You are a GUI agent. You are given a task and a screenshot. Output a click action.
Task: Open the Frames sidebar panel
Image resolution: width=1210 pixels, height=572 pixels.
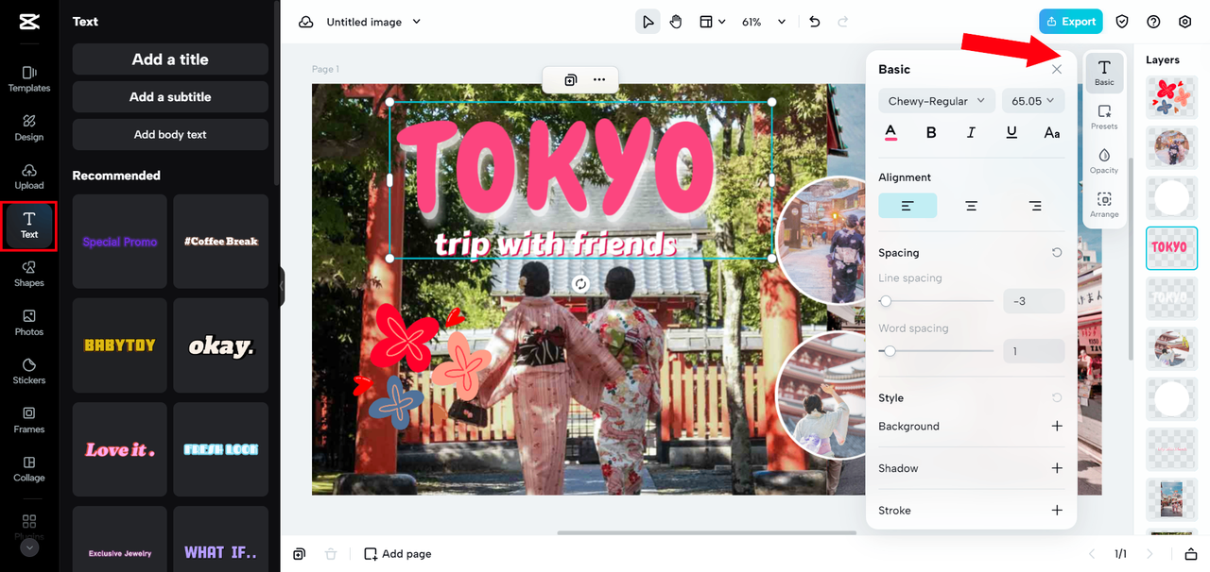(29, 421)
